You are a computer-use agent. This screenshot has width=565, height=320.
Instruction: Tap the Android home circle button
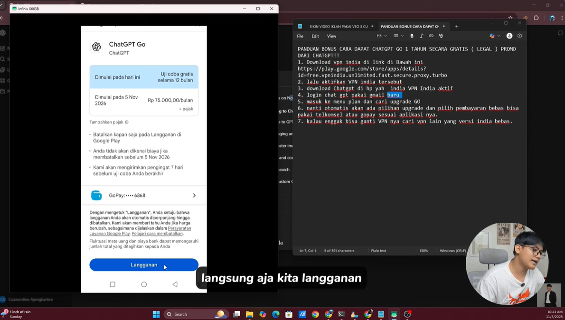point(144,284)
